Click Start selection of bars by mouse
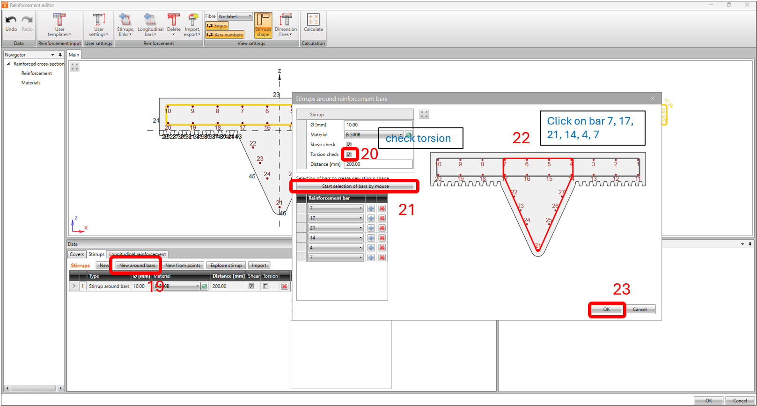Screen dimensions: 757x406 pyautogui.click(x=355, y=186)
